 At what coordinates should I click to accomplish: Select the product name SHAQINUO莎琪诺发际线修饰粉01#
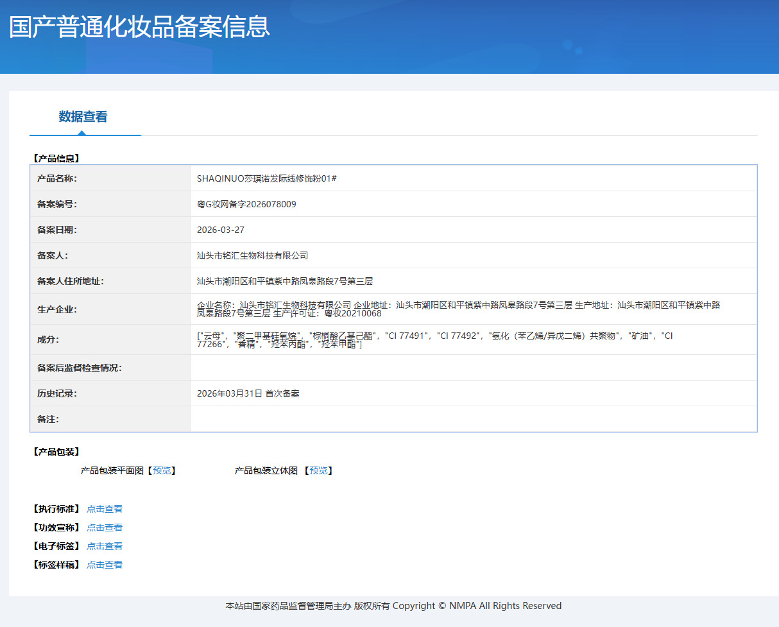267,178
